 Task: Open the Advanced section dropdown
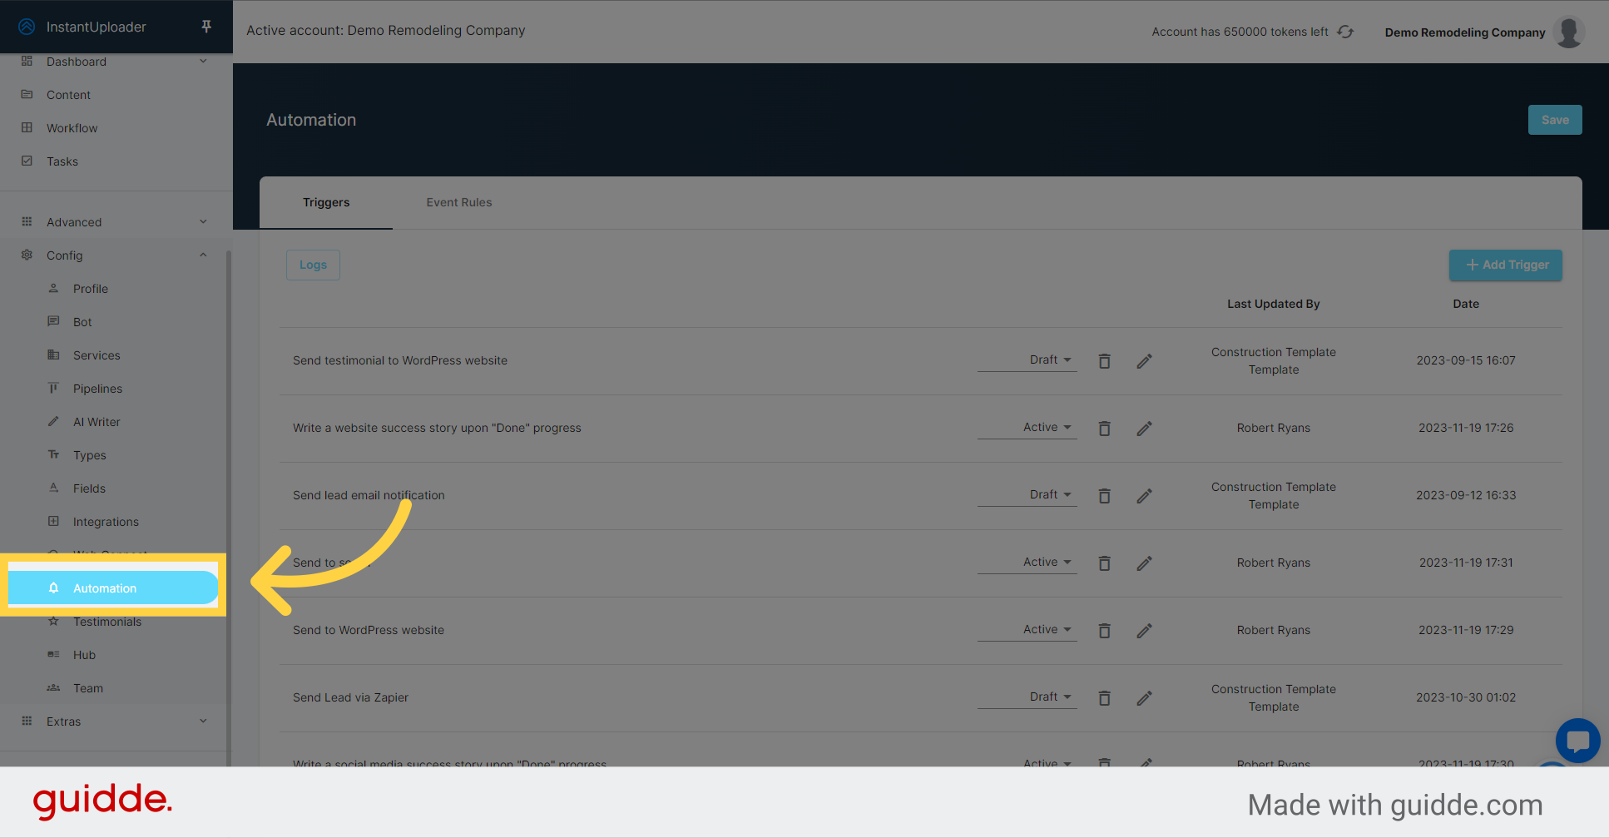[x=203, y=221]
